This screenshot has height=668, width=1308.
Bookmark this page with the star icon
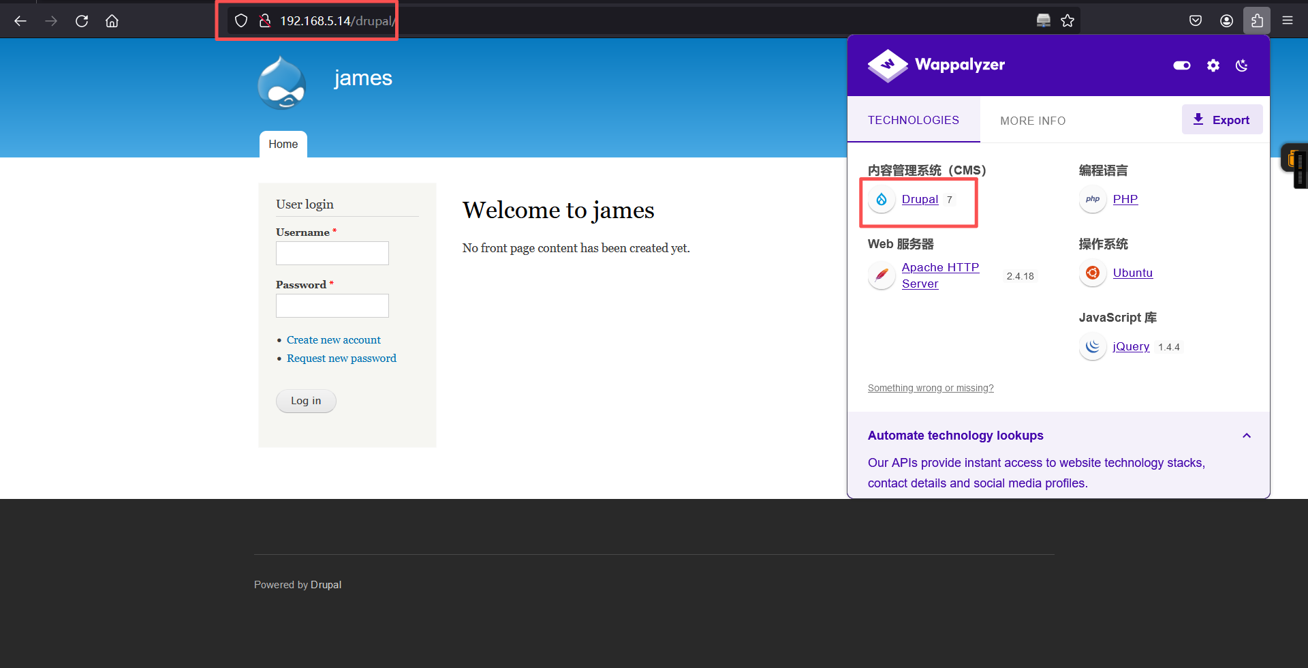(1068, 21)
